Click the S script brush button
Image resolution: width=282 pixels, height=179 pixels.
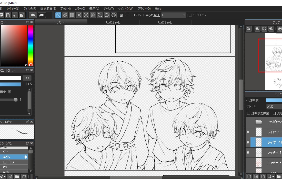[10, 176]
